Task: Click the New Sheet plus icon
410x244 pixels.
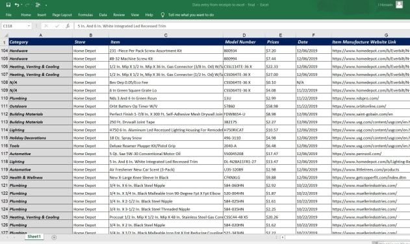Action: click(x=54, y=238)
